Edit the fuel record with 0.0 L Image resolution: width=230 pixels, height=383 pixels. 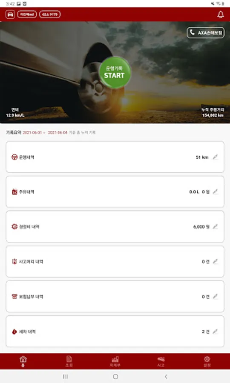point(215,192)
